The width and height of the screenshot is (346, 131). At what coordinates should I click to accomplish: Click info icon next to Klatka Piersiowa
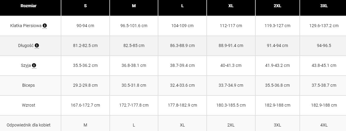(45, 26)
